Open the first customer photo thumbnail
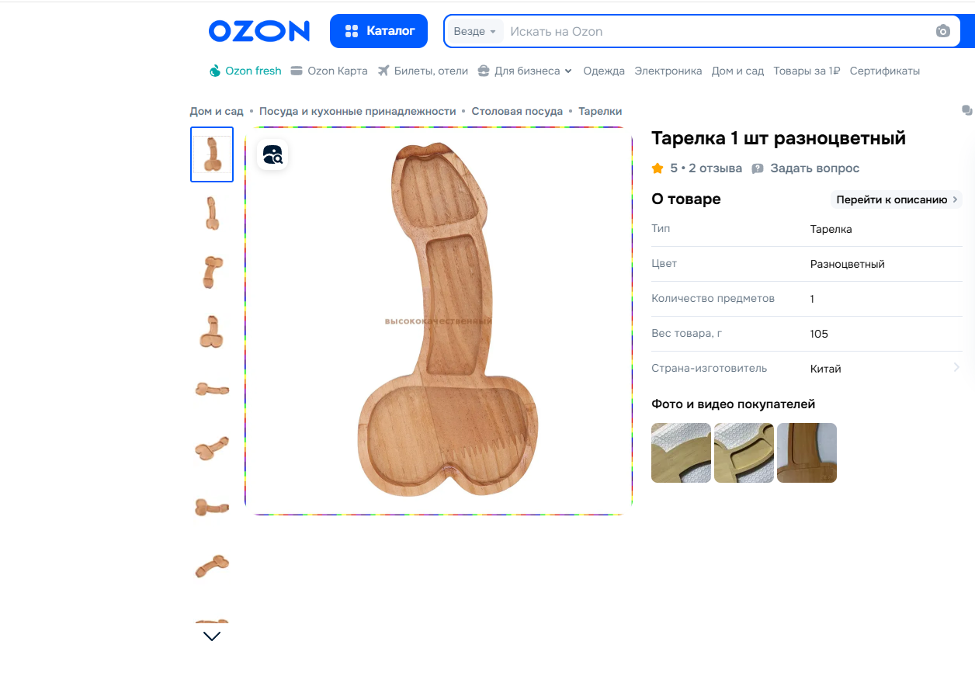The height and width of the screenshot is (683, 975). (681, 452)
